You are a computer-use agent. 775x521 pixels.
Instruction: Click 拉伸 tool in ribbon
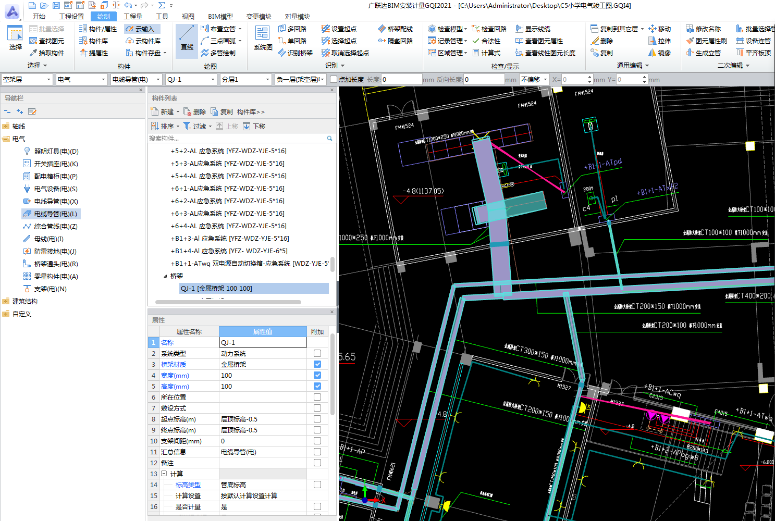[659, 41]
